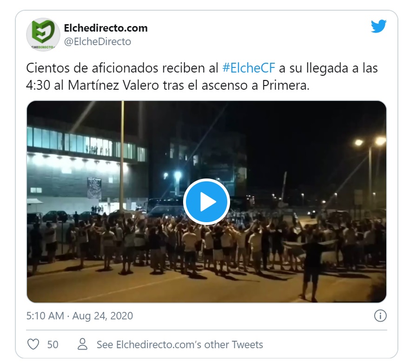Click the Twitter bird logo
This screenshot has width=403, height=364.
[x=378, y=26]
